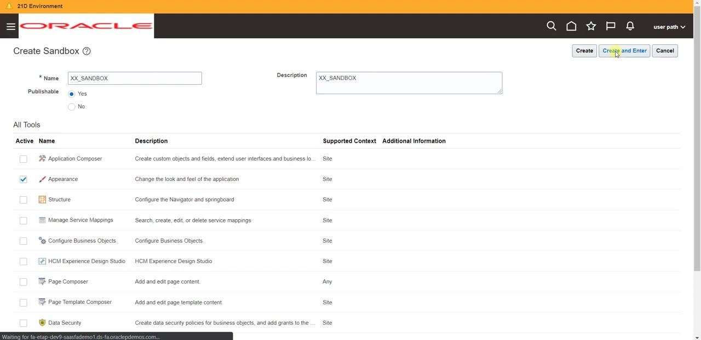The width and height of the screenshot is (701, 340).
Task: Click the Page Composer icon
Action: tap(42, 282)
